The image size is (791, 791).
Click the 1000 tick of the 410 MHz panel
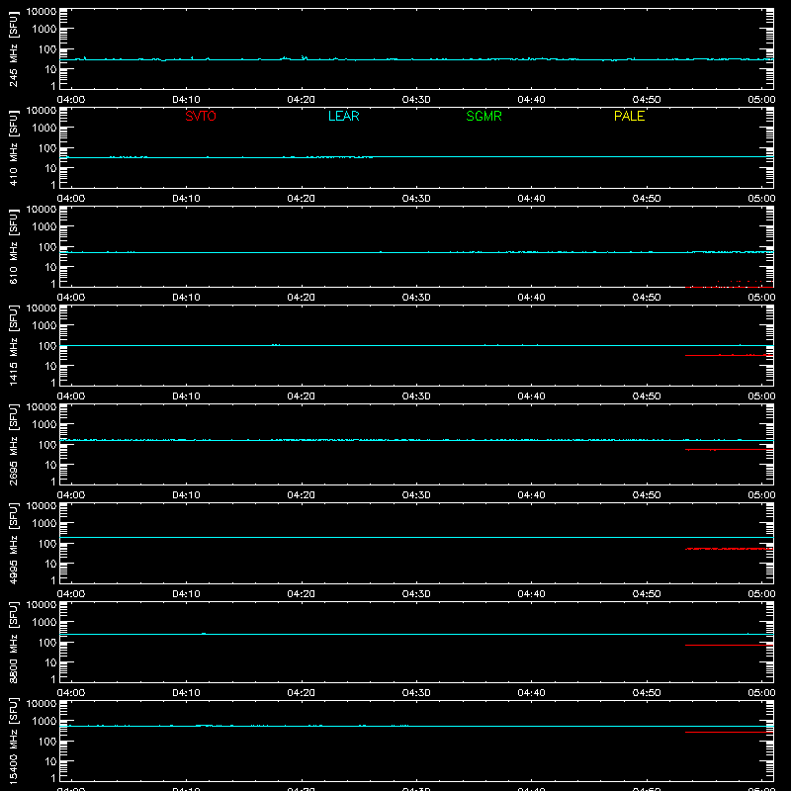coord(44,128)
